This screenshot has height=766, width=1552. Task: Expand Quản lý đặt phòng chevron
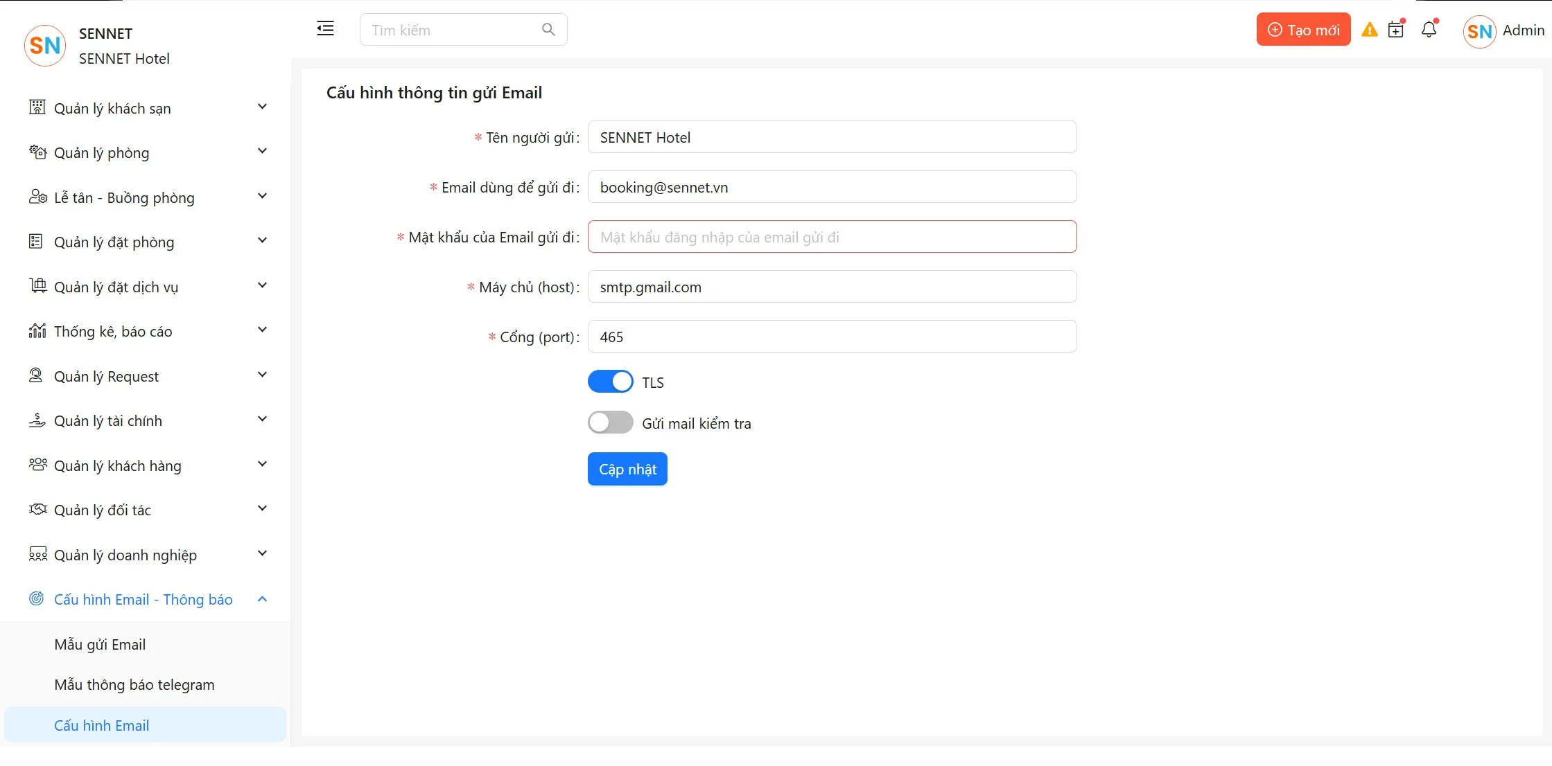click(x=262, y=241)
